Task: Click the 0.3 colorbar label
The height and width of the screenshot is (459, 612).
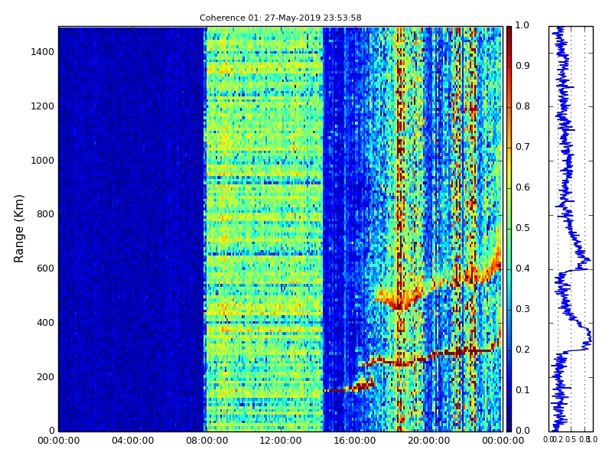Action: tap(523, 309)
